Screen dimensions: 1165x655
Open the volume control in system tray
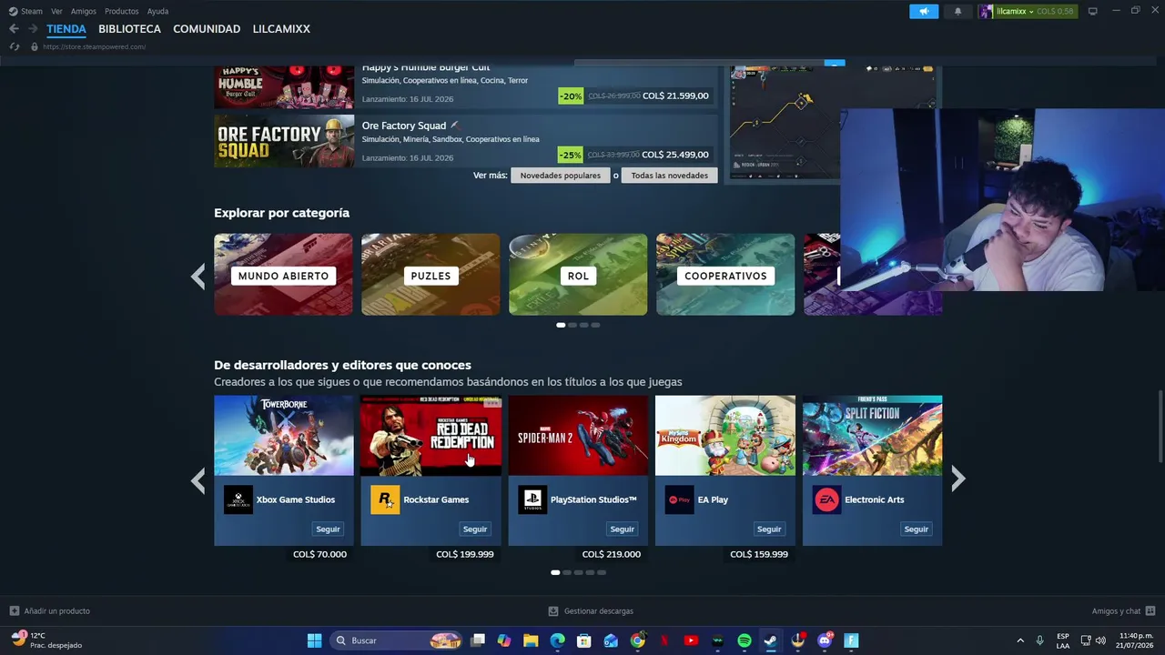(x=1100, y=640)
